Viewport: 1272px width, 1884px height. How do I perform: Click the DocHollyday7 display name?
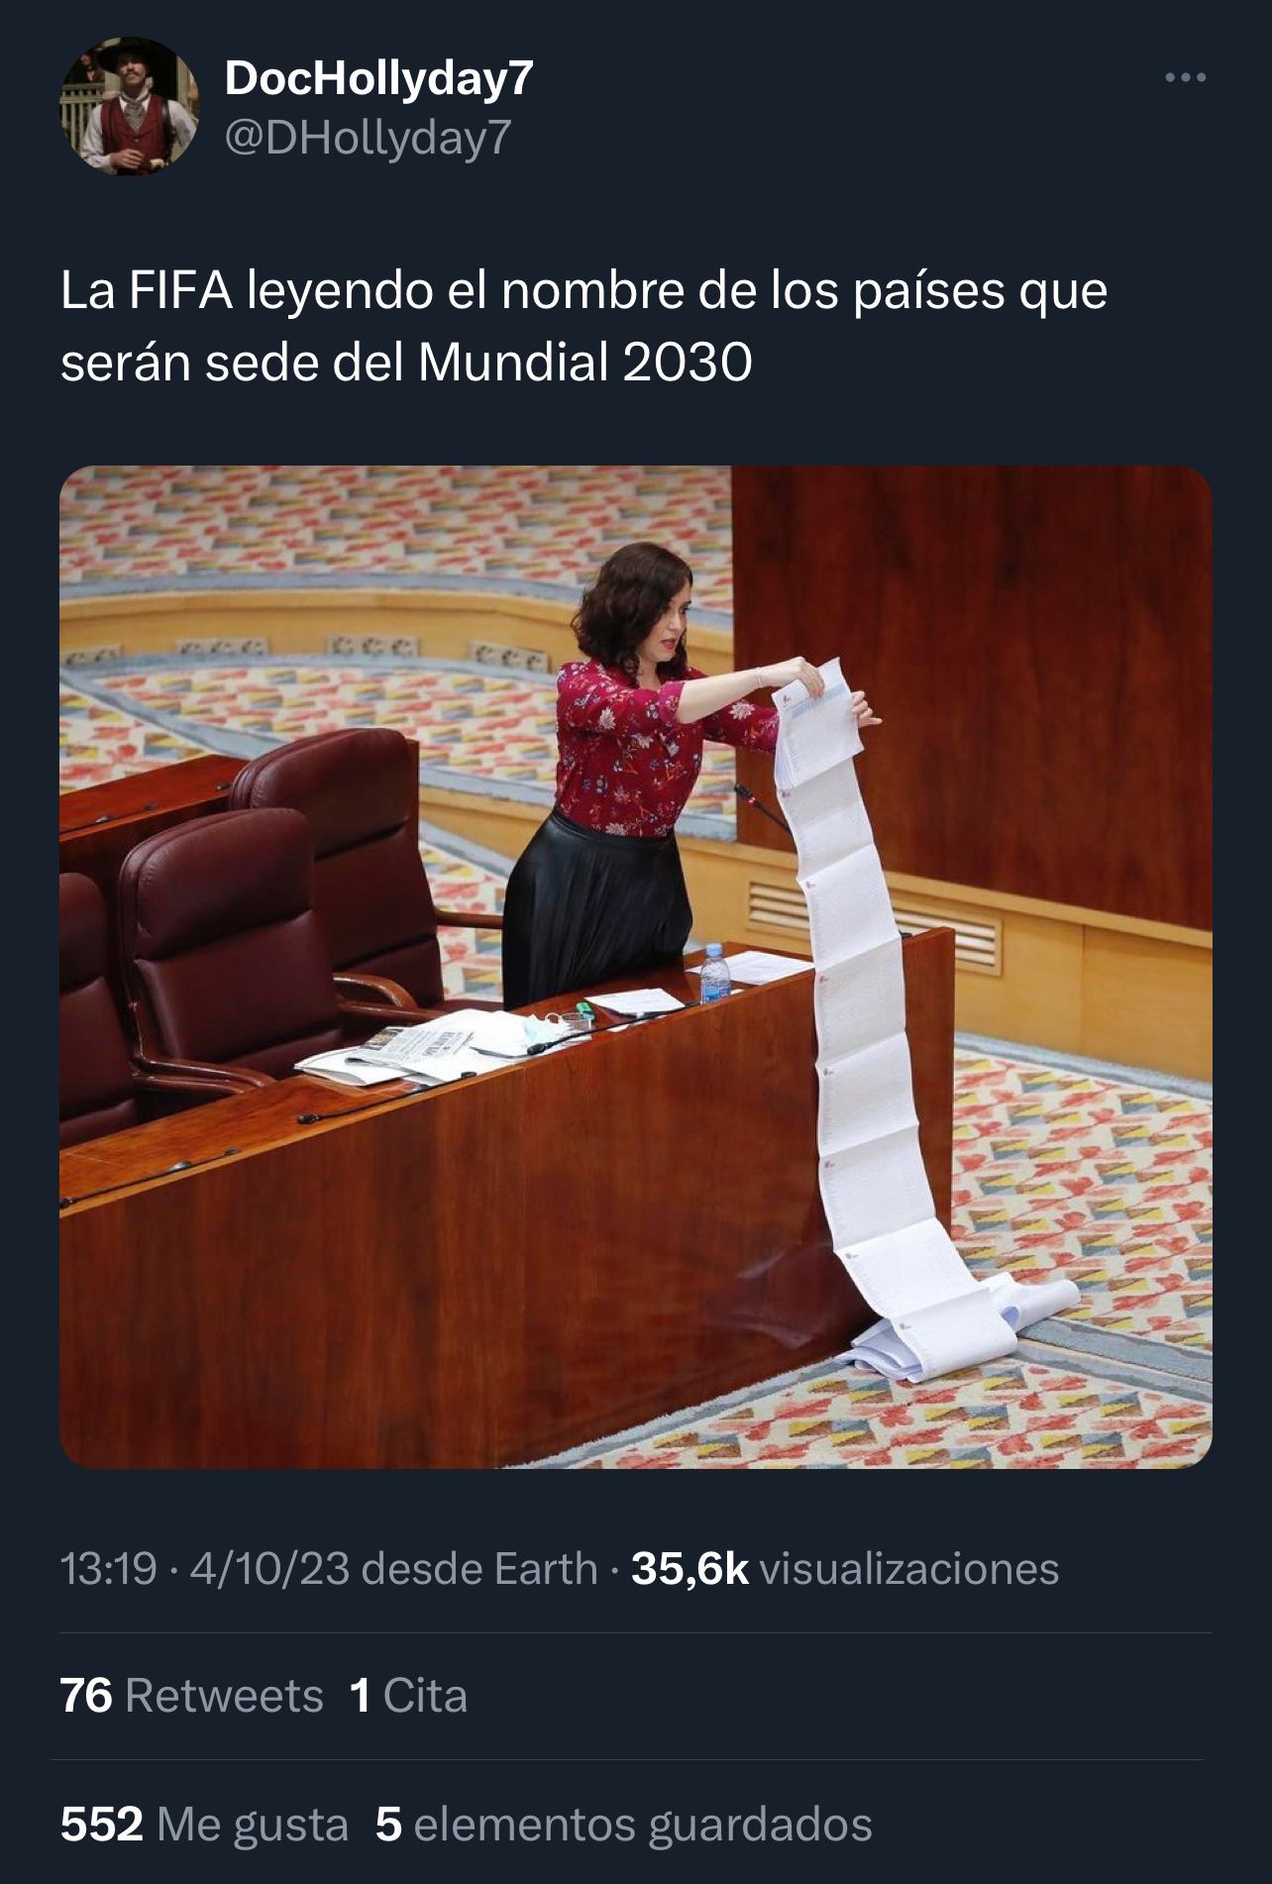(378, 77)
